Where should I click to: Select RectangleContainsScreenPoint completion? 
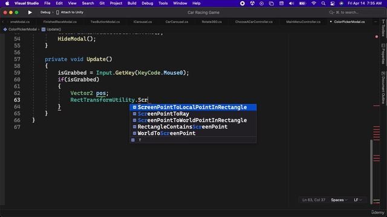click(193, 127)
